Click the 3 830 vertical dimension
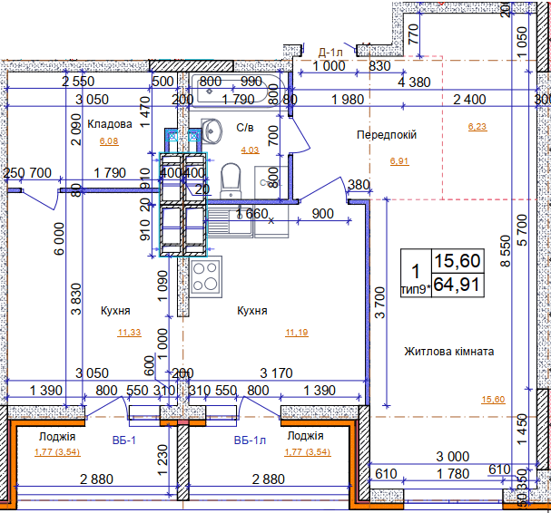Viewport: 551px width, 513px height. coord(76,299)
